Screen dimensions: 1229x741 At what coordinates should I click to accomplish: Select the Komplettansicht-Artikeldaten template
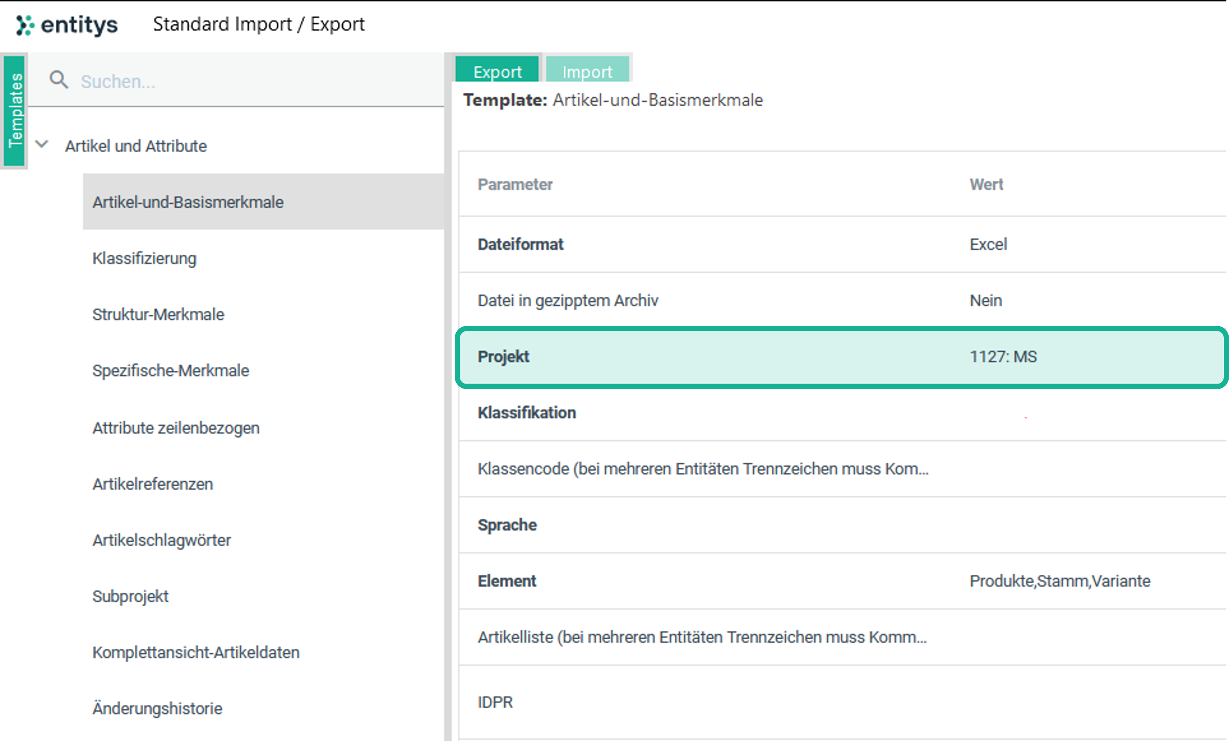[x=264, y=652]
